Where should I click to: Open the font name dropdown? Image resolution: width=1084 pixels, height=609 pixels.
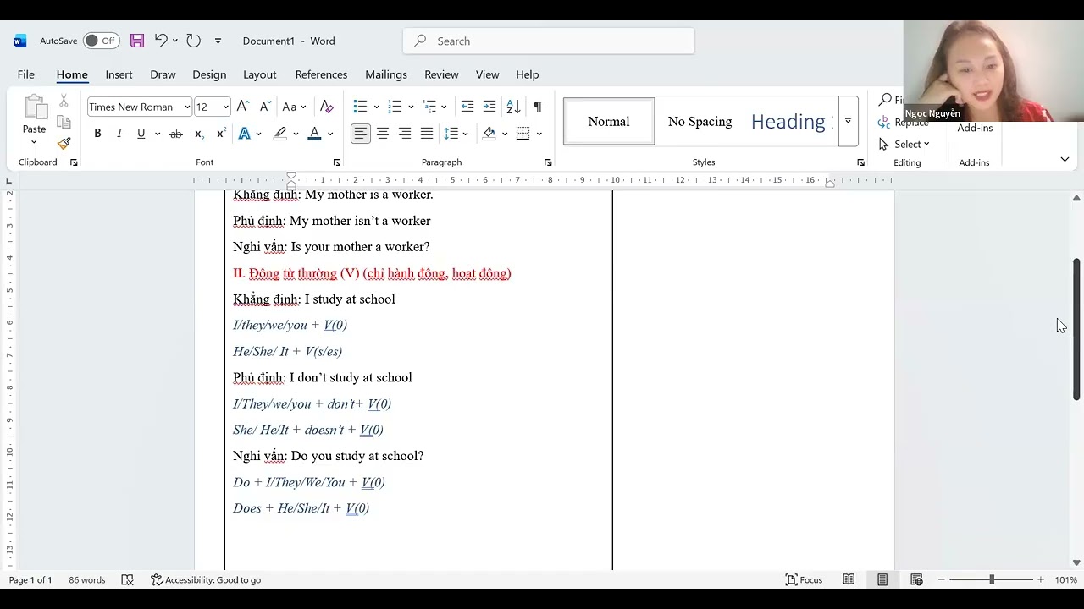click(x=187, y=107)
